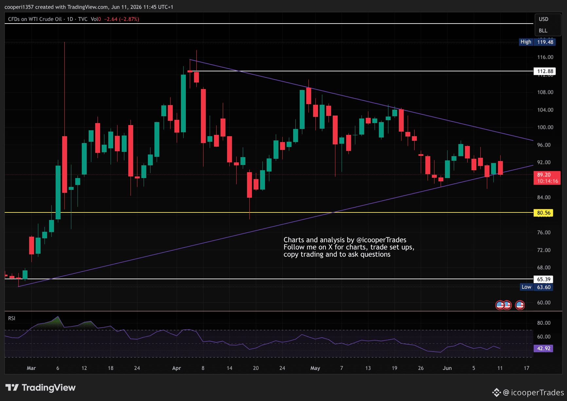
Task: Select the 65.39 horizontal line price label
Action: [x=544, y=279]
